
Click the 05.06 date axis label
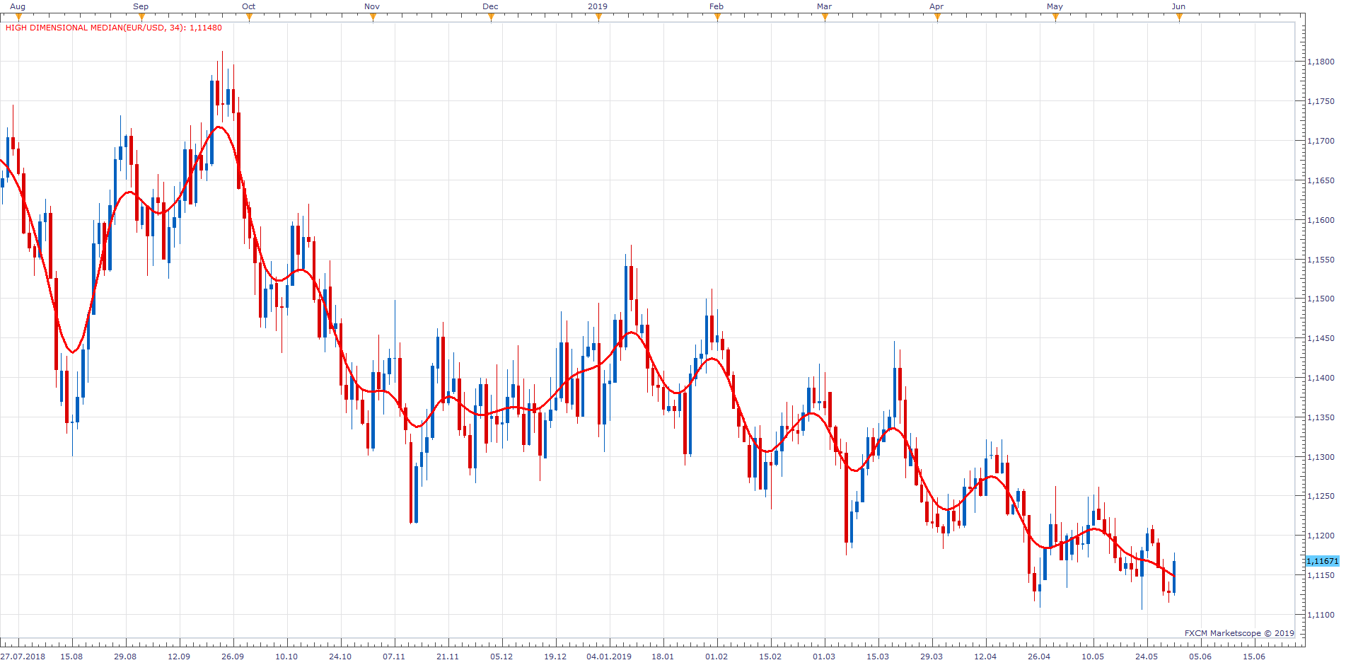pos(1200,657)
